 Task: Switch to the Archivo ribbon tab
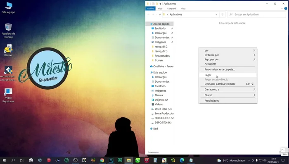pos(150,9)
